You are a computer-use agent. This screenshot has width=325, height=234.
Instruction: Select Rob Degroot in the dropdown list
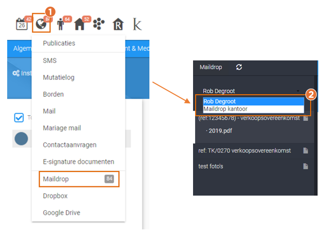[254, 101]
